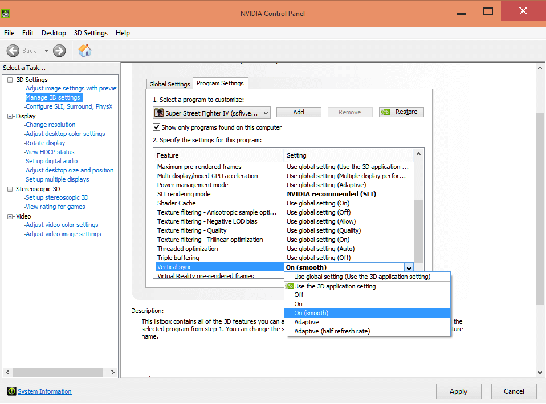Viewport: 546px width, 404px height.
Task: Collapse the Display tree branch
Action: point(10,116)
